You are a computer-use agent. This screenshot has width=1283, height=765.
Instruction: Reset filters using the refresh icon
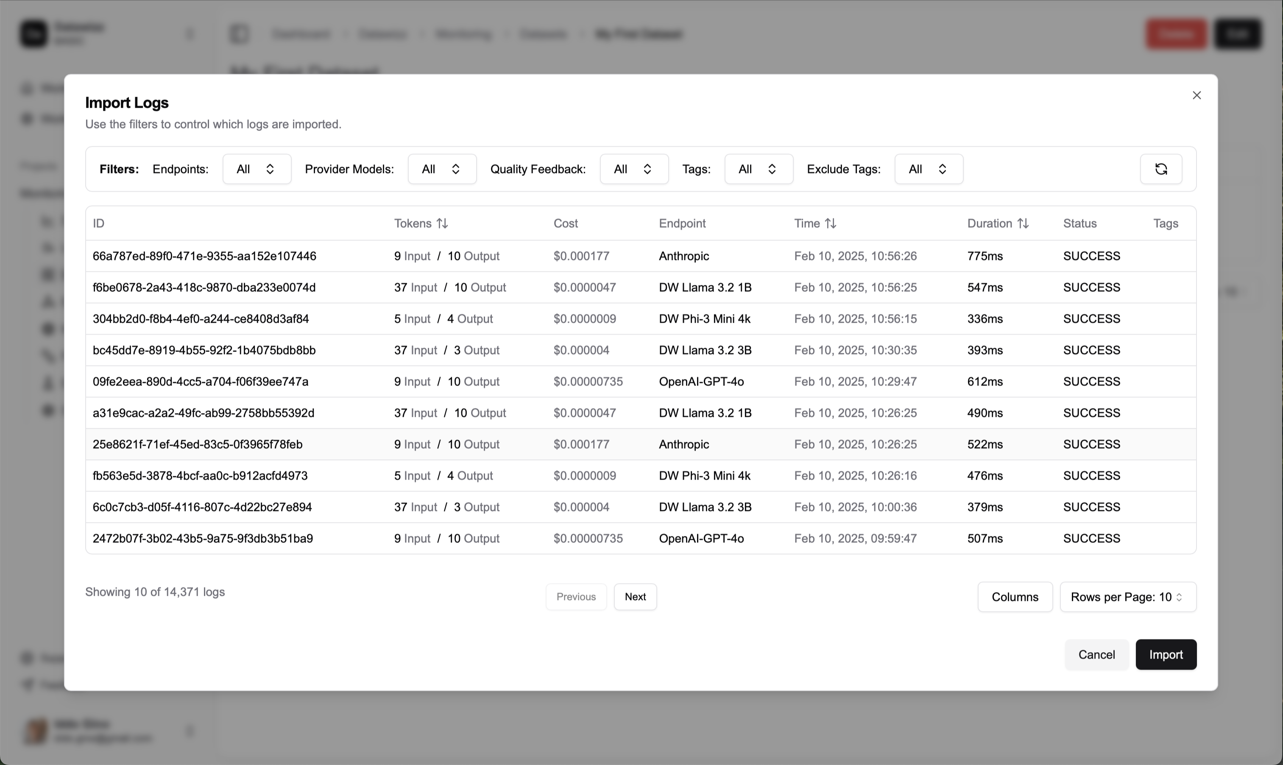[1160, 169]
